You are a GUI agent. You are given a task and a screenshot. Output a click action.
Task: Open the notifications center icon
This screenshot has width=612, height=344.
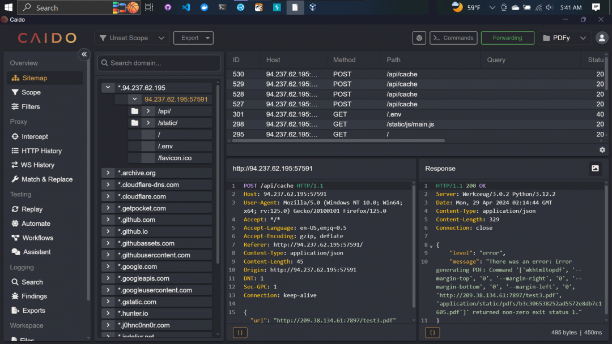tap(596, 7)
